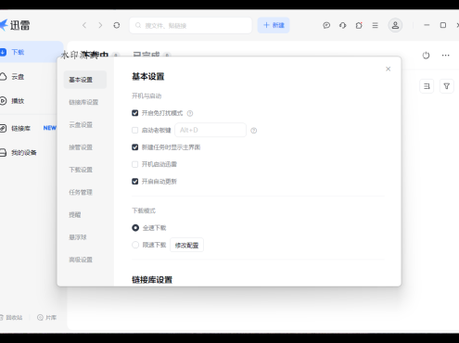459x343 pixels.
Task: Maximize the Xunlei window
Action: pos(443,25)
